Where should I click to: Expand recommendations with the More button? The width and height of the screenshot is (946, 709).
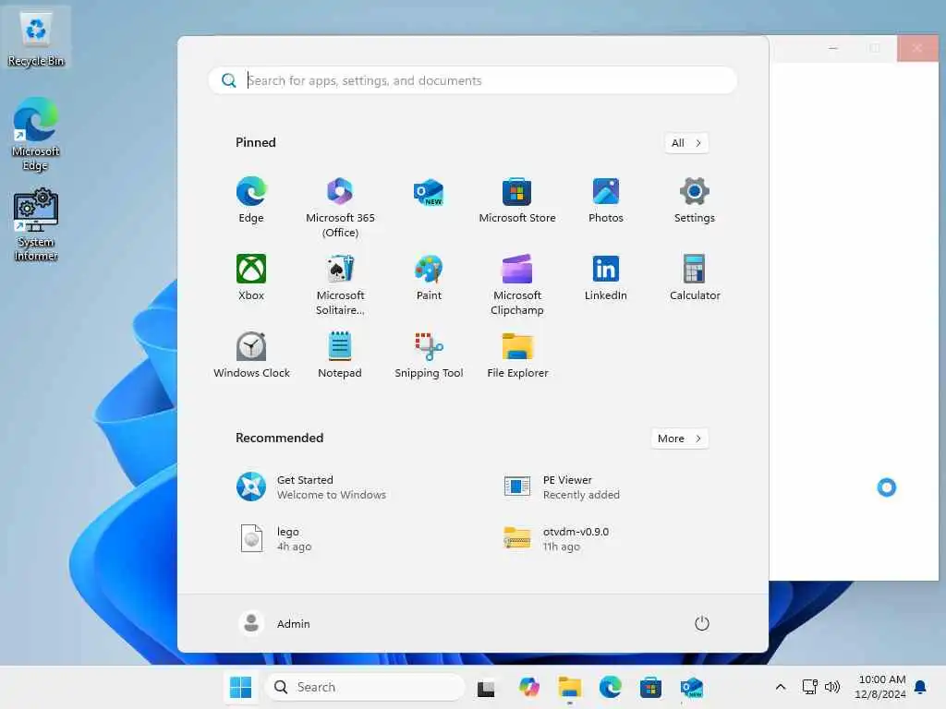(x=680, y=439)
